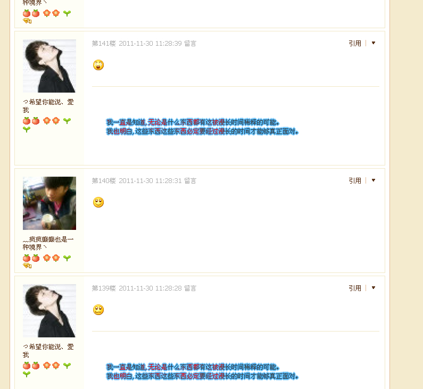The image size is (423, 389).
Task: Click the yellow tag icon under post 140 user
Action: pyautogui.click(x=27, y=266)
